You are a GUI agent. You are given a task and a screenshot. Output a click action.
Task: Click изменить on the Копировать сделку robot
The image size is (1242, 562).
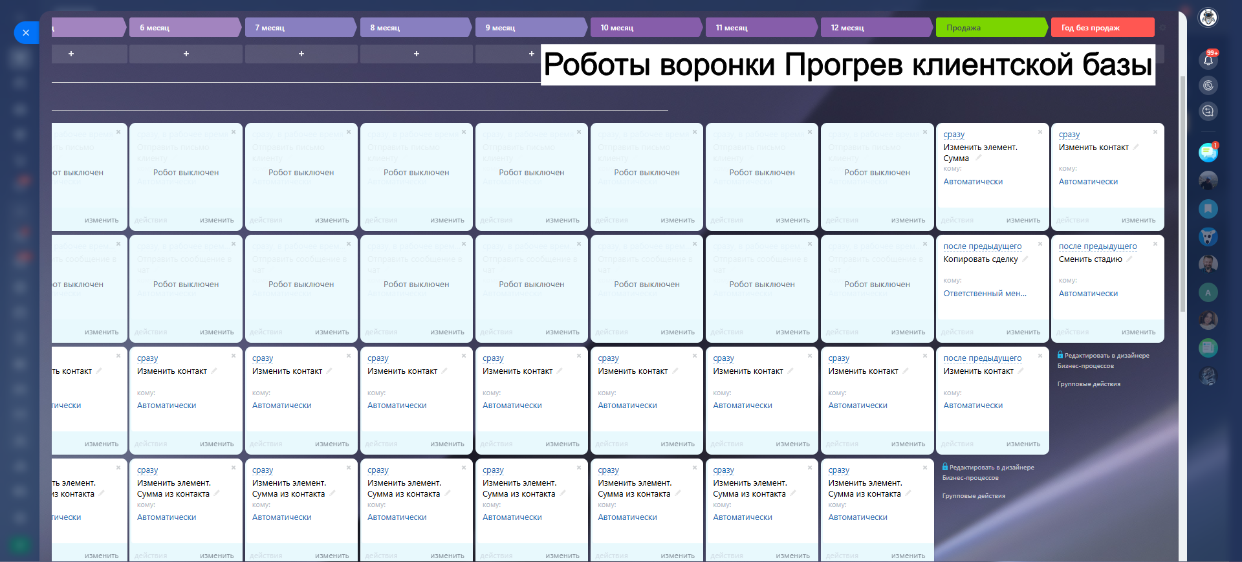point(1023,332)
